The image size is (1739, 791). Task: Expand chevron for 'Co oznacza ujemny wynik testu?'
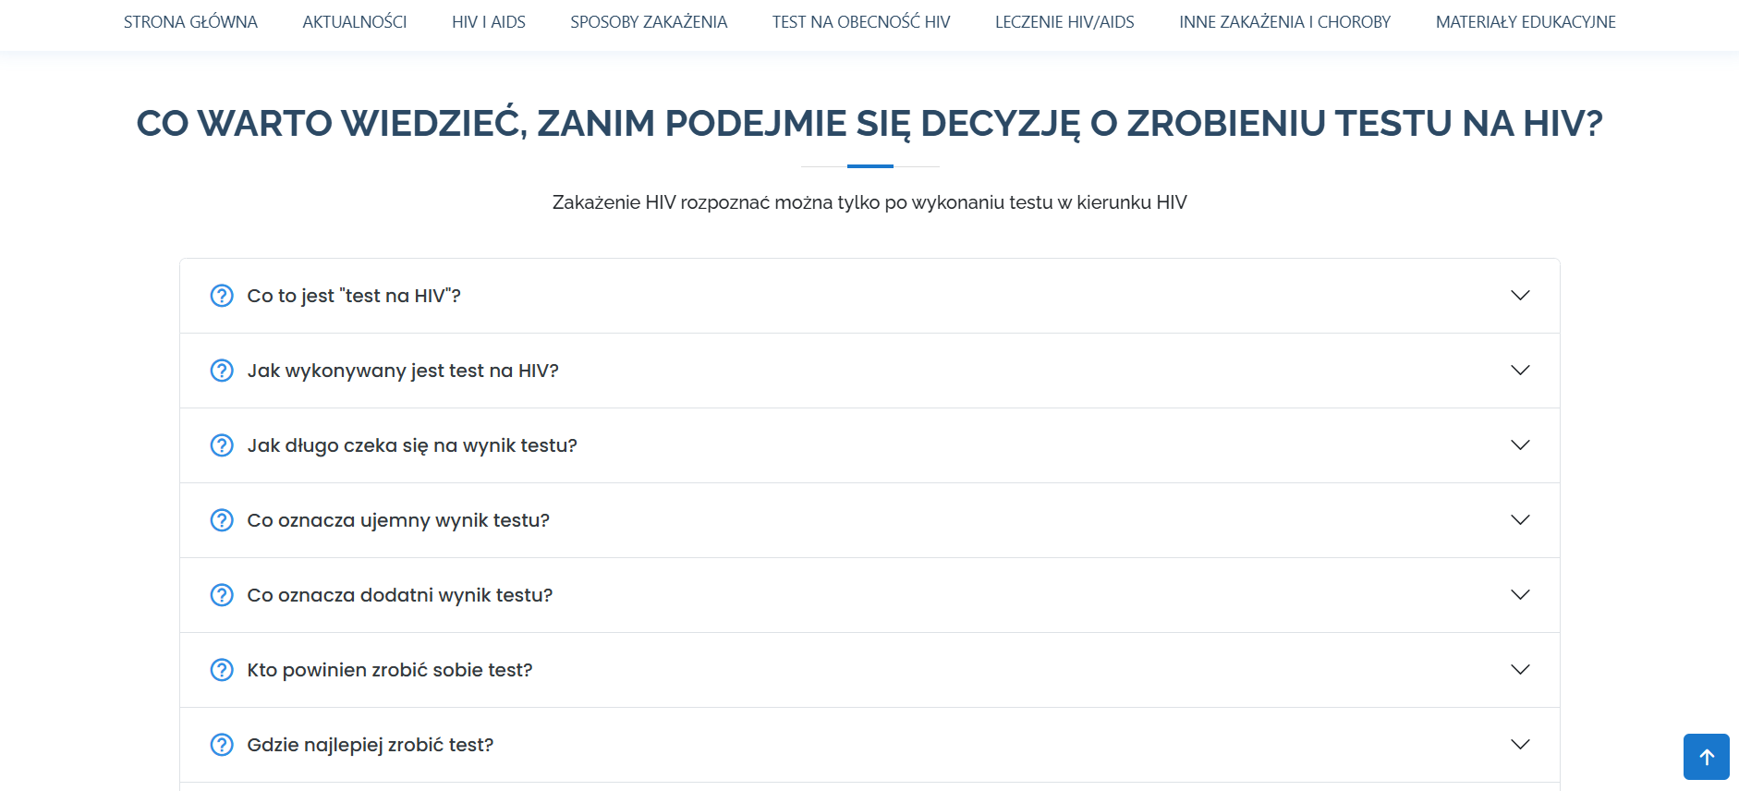1520,520
